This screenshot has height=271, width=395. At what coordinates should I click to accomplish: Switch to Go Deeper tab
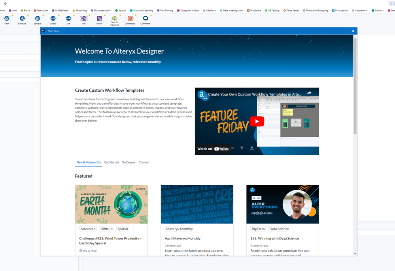[129, 162]
